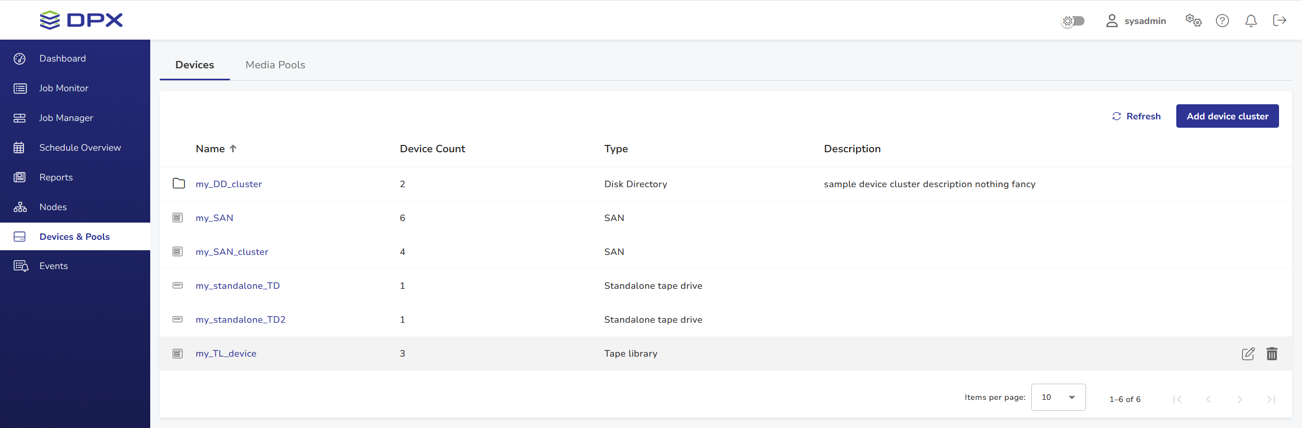The height and width of the screenshot is (428, 1302).
Task: Go to Job Monitor in sidebar
Action: tap(64, 88)
